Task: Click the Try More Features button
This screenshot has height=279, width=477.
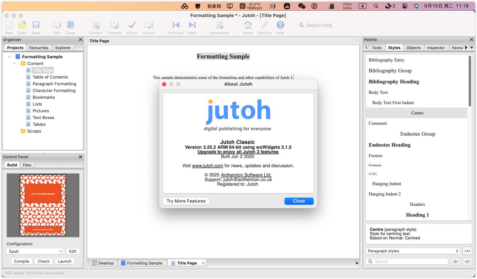Action: click(x=186, y=201)
